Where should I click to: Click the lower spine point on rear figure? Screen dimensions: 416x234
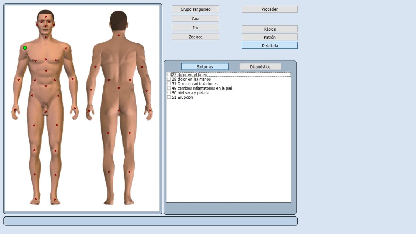(x=119, y=88)
